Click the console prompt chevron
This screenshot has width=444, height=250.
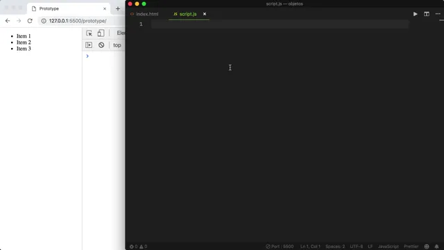click(87, 56)
